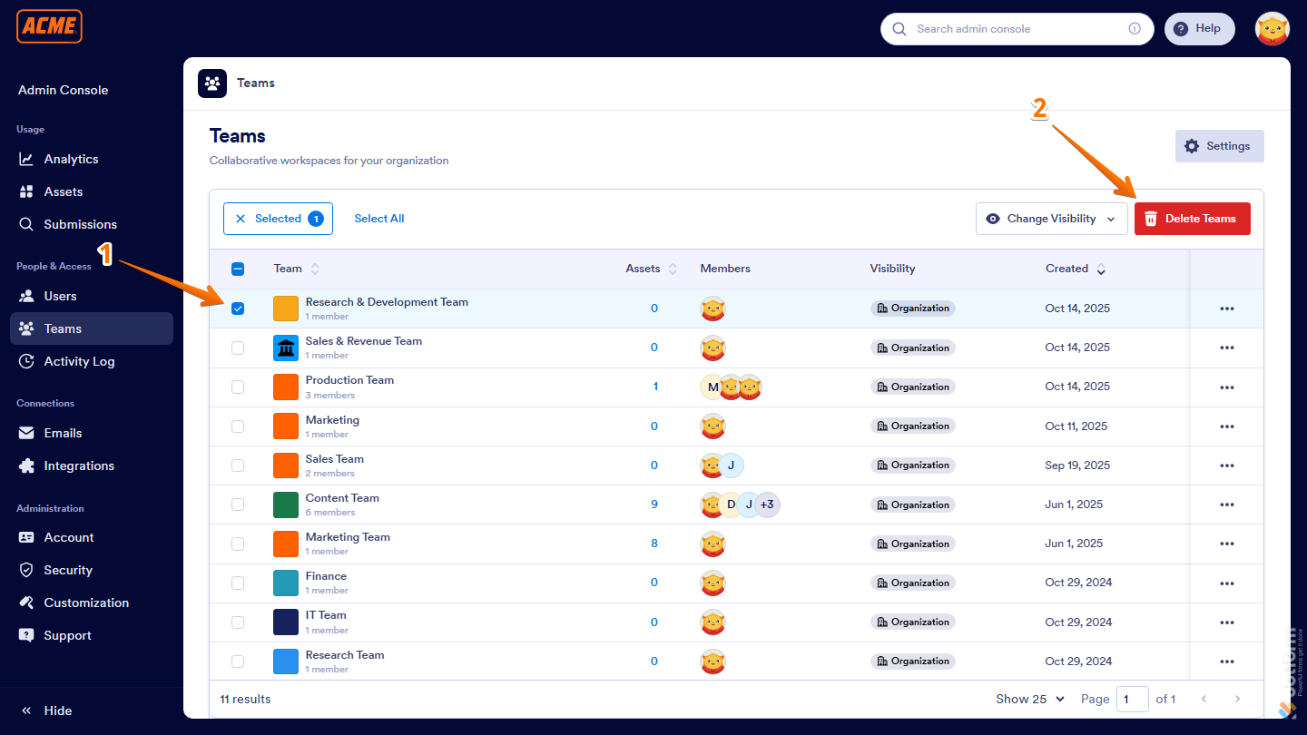Check the Production Team checkbox
1307x735 pixels.
point(238,387)
